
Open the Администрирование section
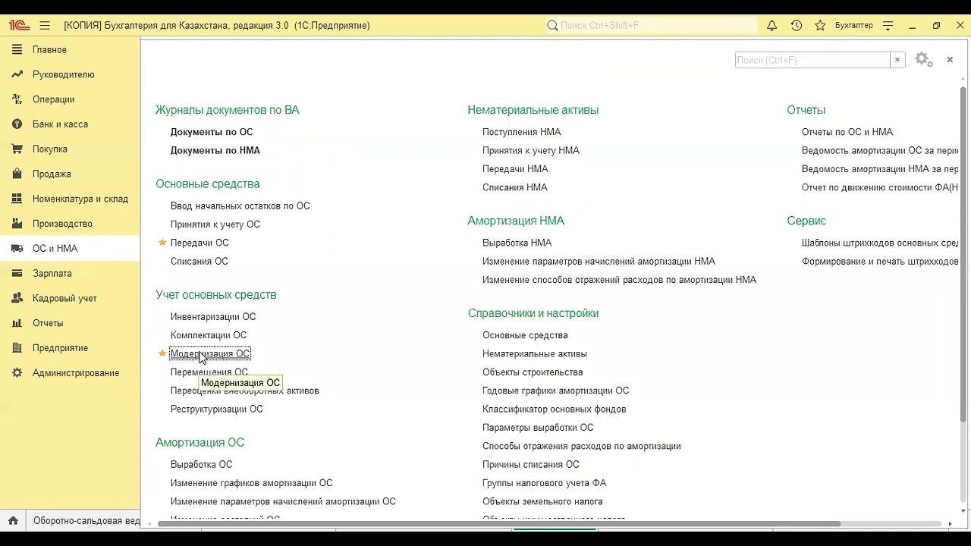pos(76,373)
